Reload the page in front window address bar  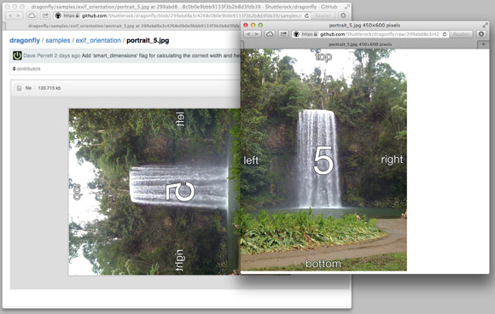[x=445, y=34]
